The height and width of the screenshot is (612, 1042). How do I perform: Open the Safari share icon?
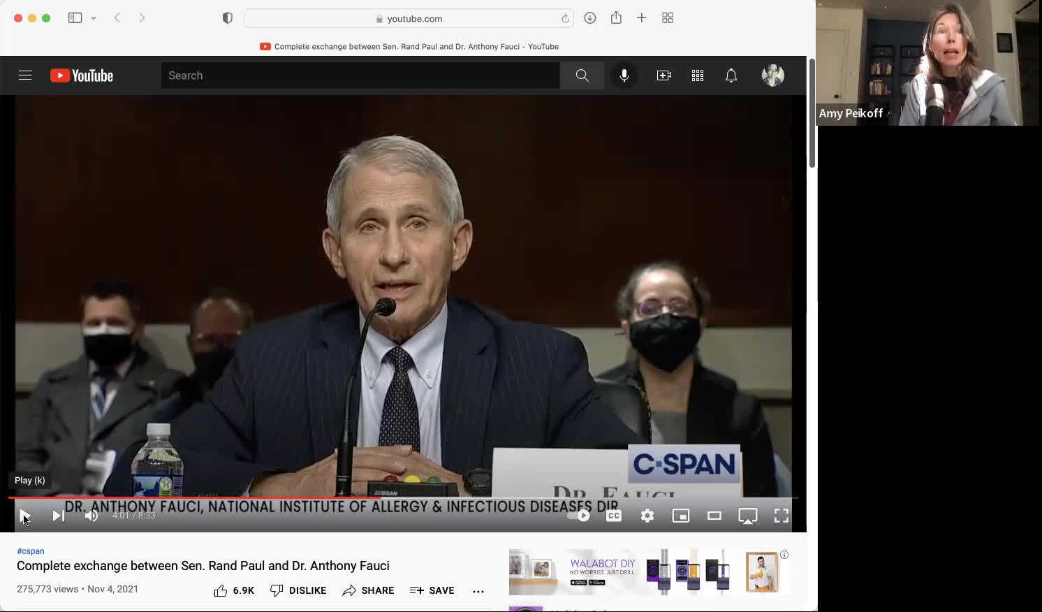pos(616,18)
